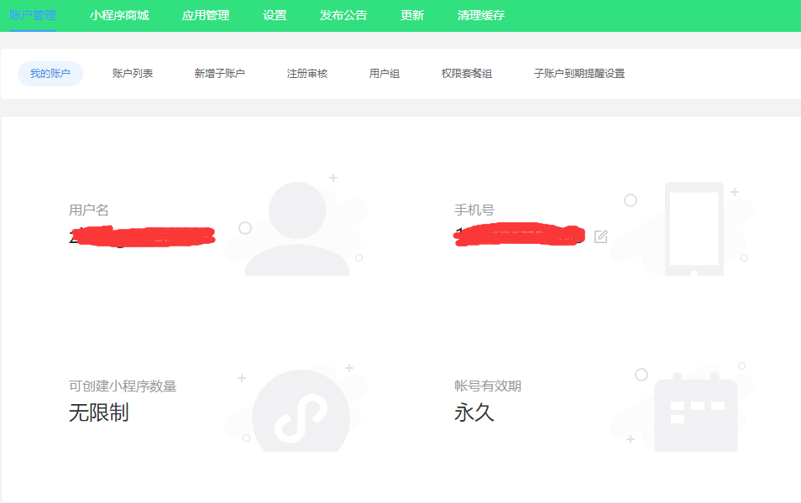Screen dimensions: 801x503
Task: Click 更新 in the top navigation
Action: [x=411, y=14]
